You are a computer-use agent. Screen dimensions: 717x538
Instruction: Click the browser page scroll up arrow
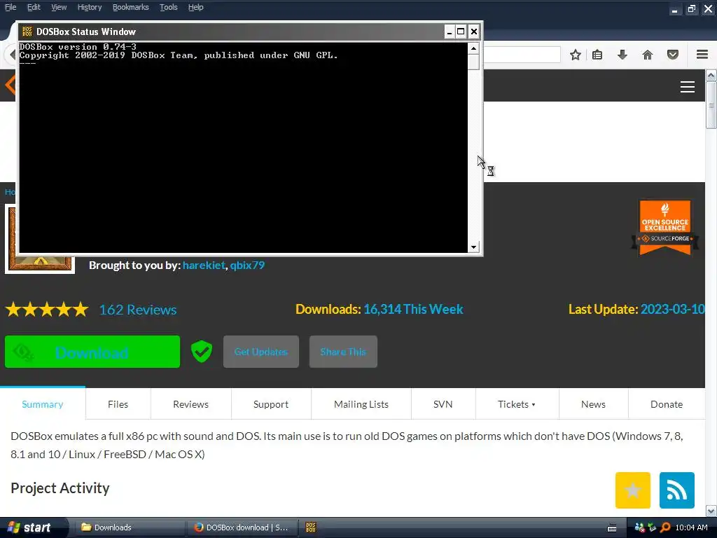tap(711, 75)
